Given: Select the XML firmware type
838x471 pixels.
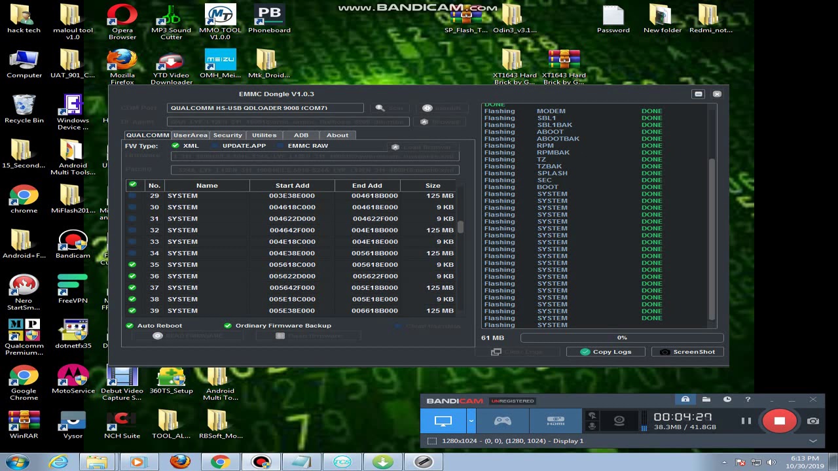Looking at the screenshot, I should (x=185, y=146).
